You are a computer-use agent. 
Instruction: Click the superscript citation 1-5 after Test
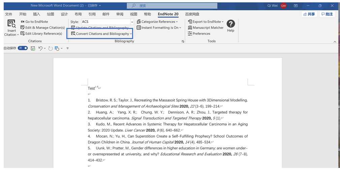click(96, 87)
